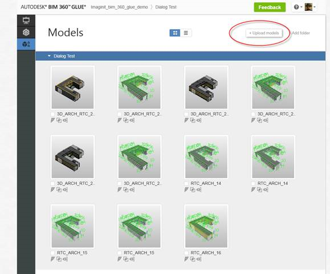Screen dimensions: 330x274
Task: Click markup icon under right RTC_ARCH_14
Action: 254,190
